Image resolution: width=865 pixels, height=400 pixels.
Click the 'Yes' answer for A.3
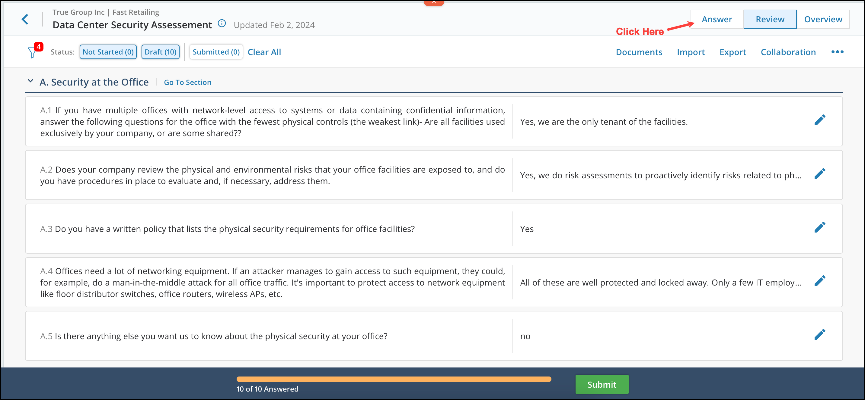(527, 229)
